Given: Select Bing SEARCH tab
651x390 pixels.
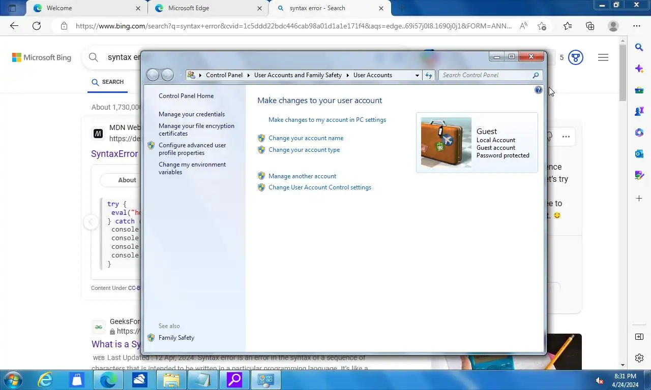Looking at the screenshot, I should pos(108,82).
